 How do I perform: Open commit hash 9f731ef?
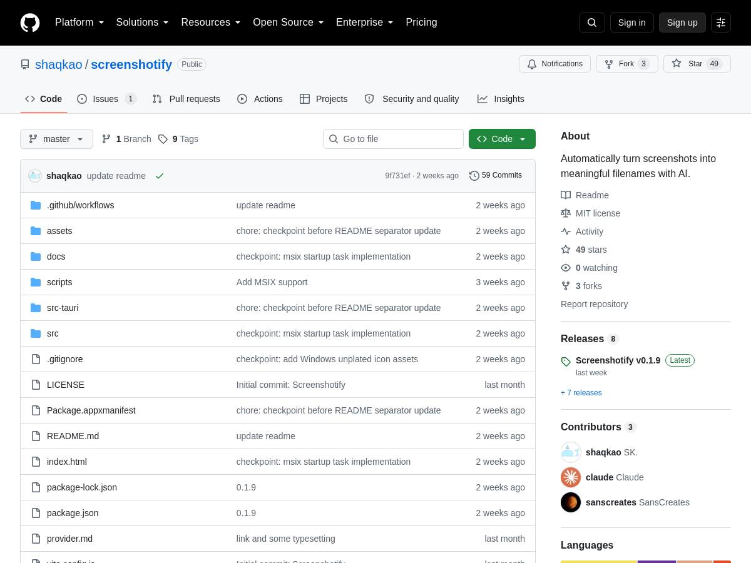point(397,176)
